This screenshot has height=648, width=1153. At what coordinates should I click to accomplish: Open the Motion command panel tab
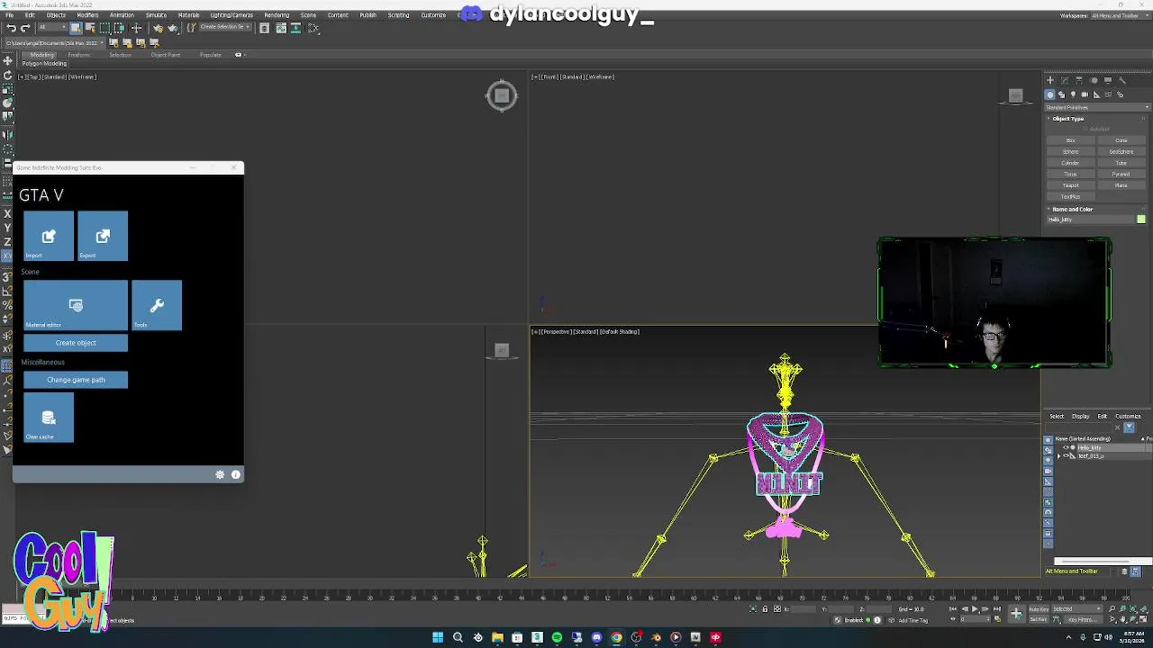[x=1093, y=80]
